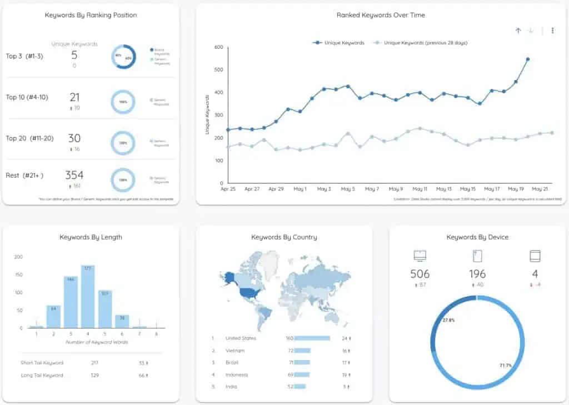
Task: Open the three-dot menu on Ranked Keywords chart
Action: [x=552, y=31]
